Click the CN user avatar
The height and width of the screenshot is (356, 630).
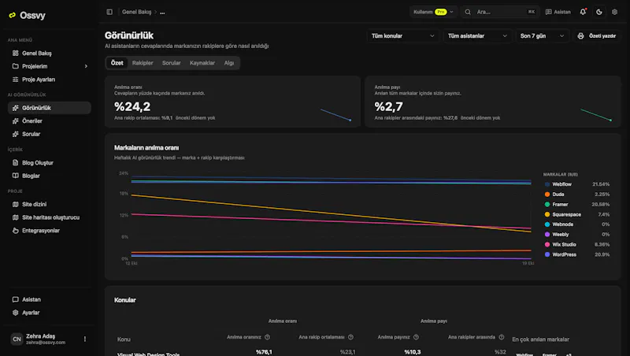[17, 339]
